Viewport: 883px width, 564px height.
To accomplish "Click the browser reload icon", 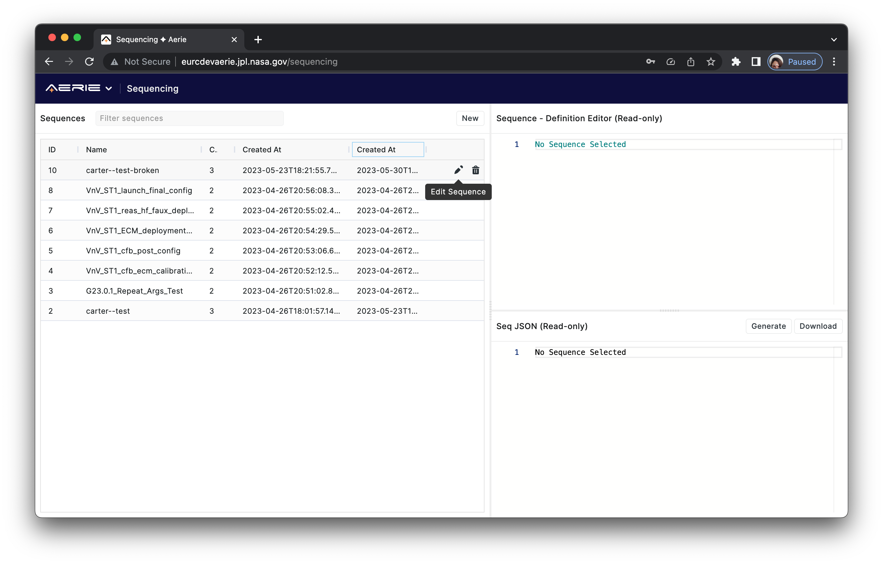I will (89, 62).
